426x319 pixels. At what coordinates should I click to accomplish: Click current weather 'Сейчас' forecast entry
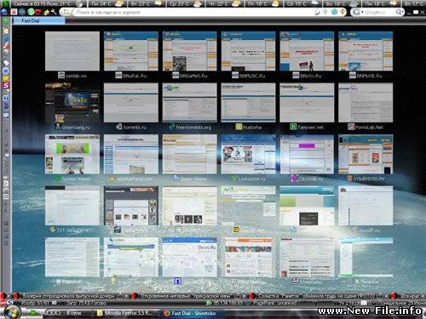click(49, 3)
